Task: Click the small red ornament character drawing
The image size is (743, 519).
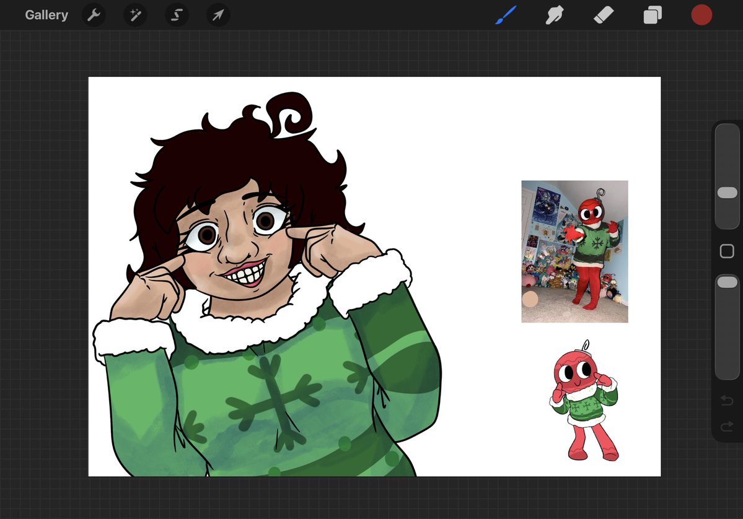Action: (x=584, y=401)
